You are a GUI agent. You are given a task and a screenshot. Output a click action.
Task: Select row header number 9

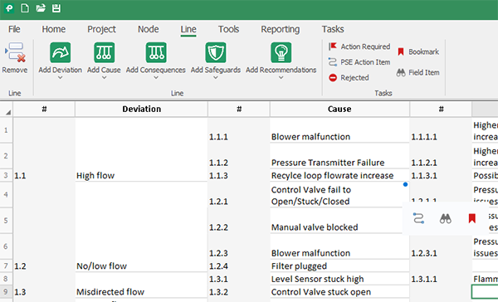tap(6, 291)
